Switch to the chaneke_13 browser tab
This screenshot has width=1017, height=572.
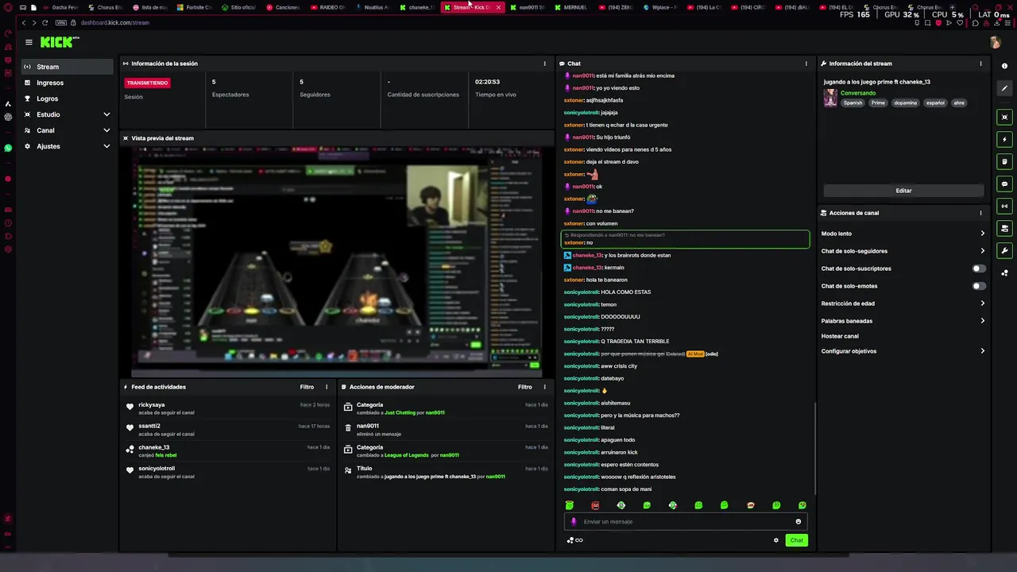418,7
